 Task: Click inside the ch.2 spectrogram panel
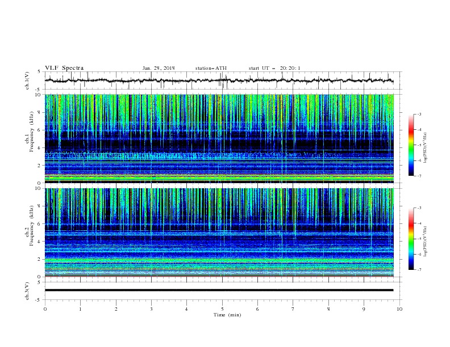(x=219, y=232)
